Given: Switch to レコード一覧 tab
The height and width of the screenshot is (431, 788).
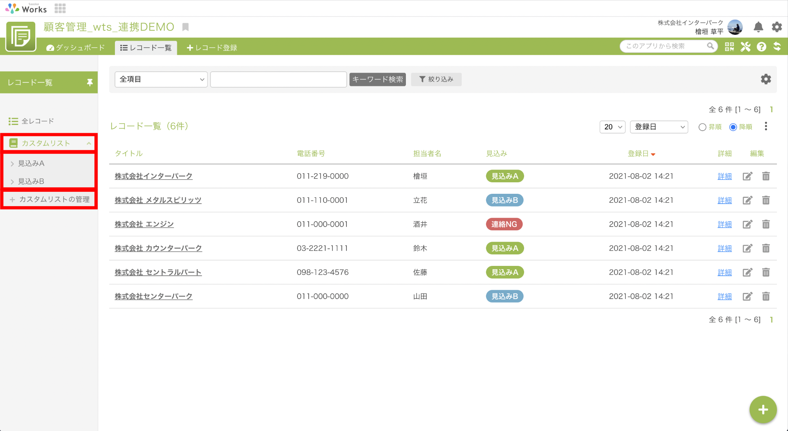Looking at the screenshot, I should (146, 48).
